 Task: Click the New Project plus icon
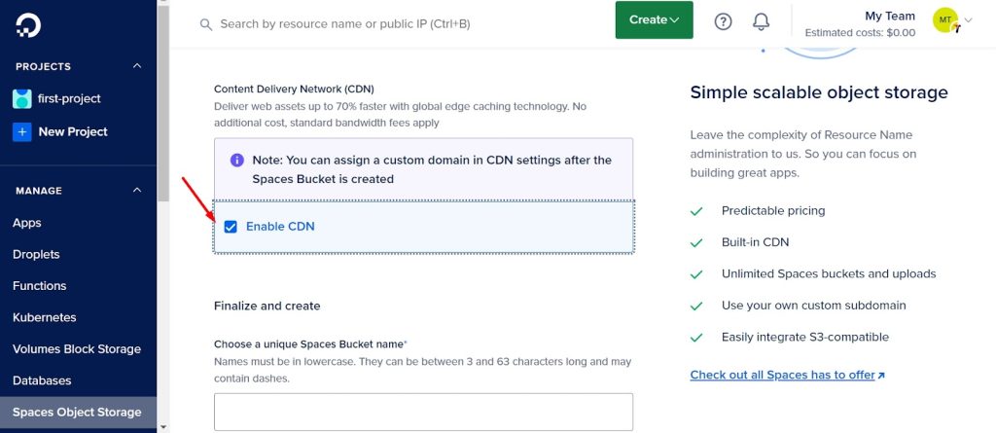[x=22, y=131]
